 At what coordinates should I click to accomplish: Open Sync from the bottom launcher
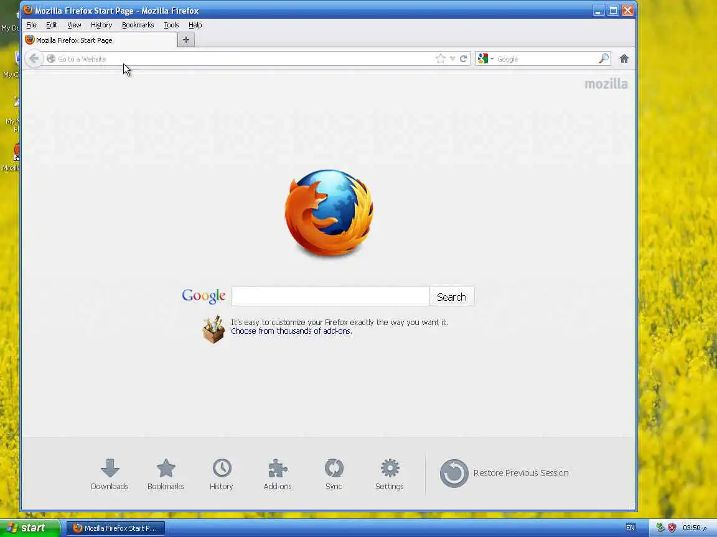(334, 474)
